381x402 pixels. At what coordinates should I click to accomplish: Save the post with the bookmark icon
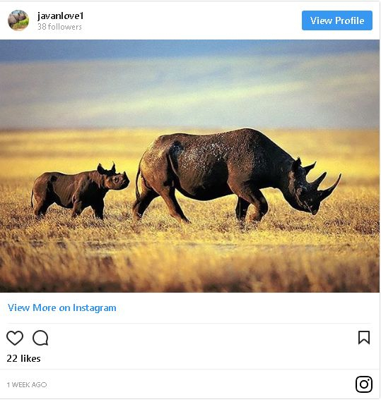(364, 337)
